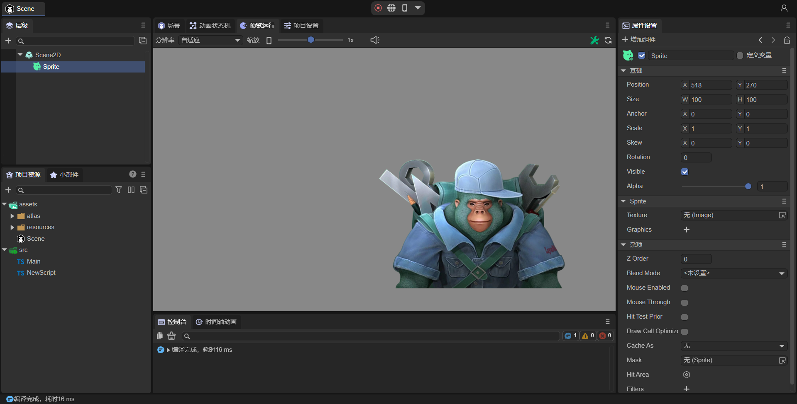This screenshot has height=404, width=797.
Task: Click the 增加组件 add component button
Action: (639, 40)
